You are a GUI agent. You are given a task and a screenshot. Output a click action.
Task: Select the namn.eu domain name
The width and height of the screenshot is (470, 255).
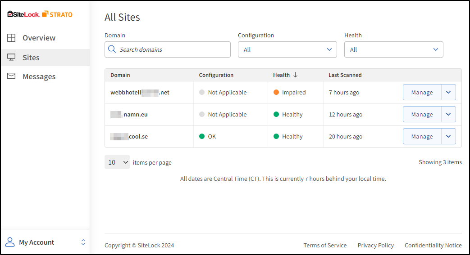click(x=129, y=114)
